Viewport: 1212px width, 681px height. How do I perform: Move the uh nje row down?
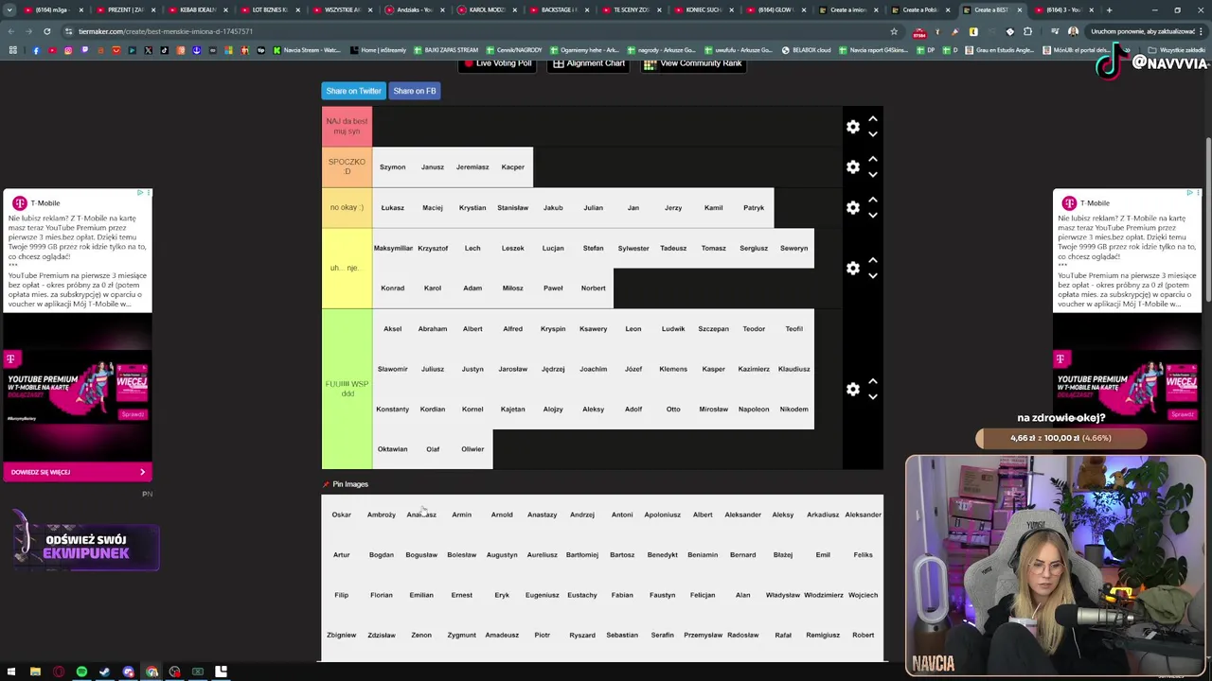pyautogui.click(x=873, y=275)
